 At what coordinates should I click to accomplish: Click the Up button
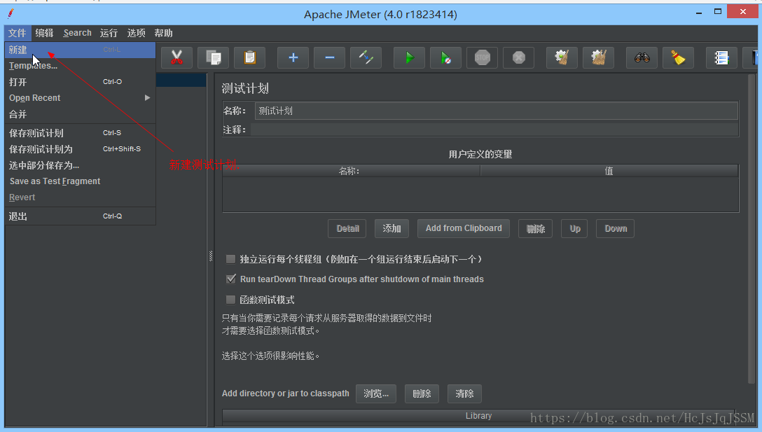pos(575,228)
